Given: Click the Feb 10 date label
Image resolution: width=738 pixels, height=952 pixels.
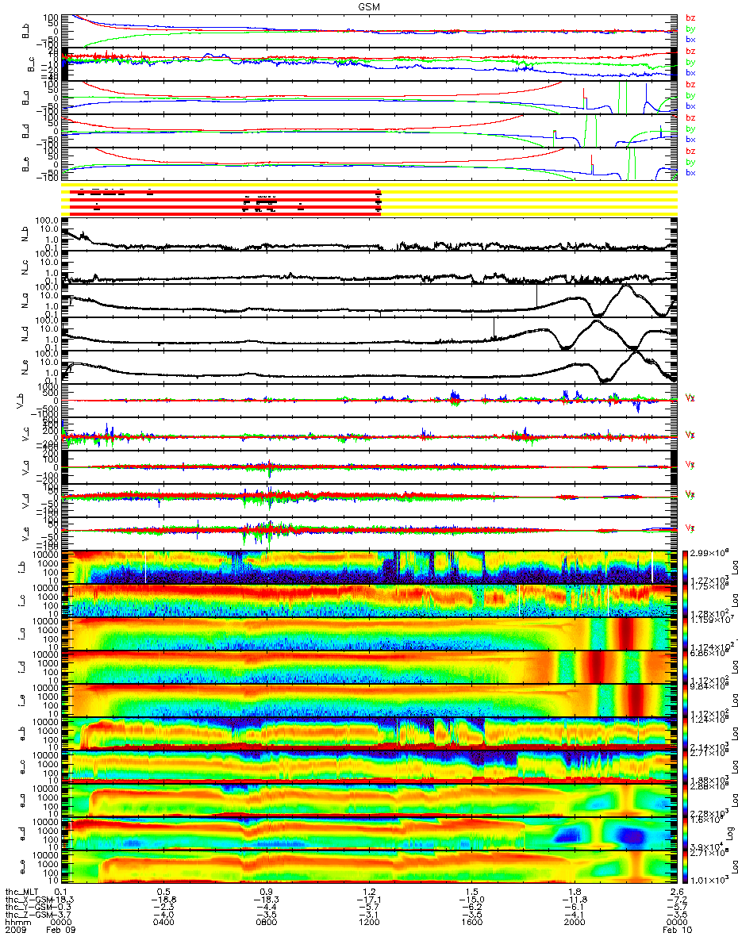Looking at the screenshot, I should click(676, 931).
